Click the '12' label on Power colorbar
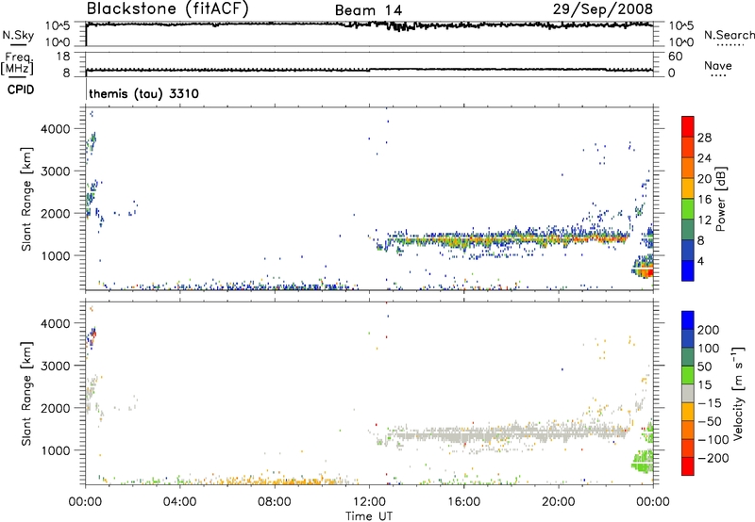This screenshot has height=522, width=755. 704,220
